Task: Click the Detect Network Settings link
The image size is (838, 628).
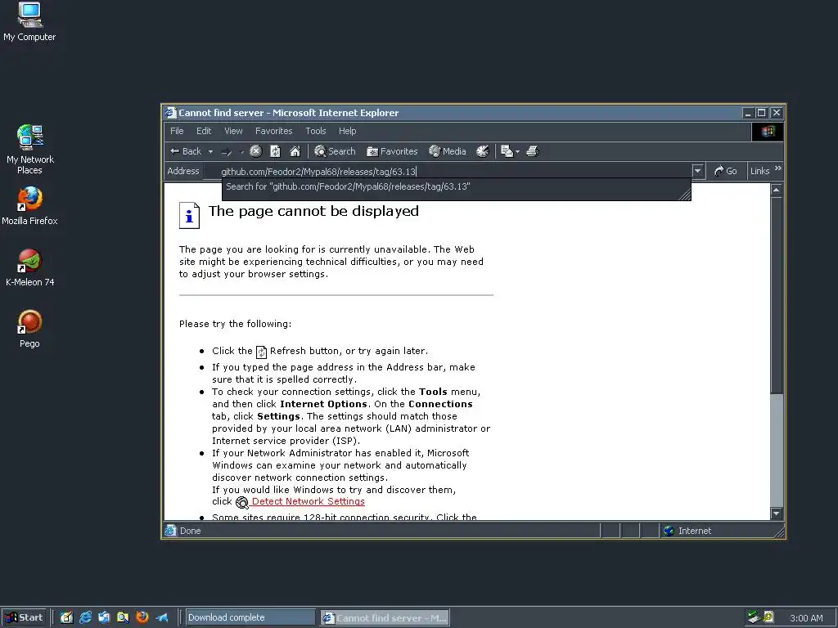Action: coord(308,501)
